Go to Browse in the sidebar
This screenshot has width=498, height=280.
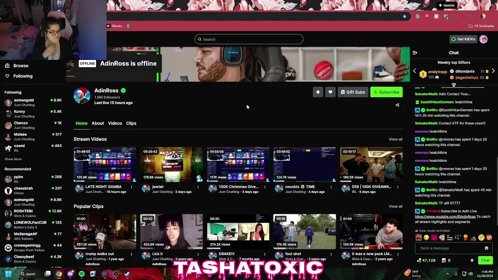point(16,66)
